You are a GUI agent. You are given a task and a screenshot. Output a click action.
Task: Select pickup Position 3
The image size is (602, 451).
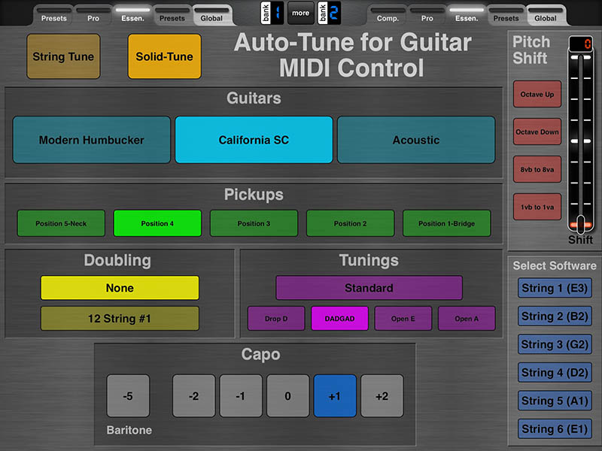point(254,223)
